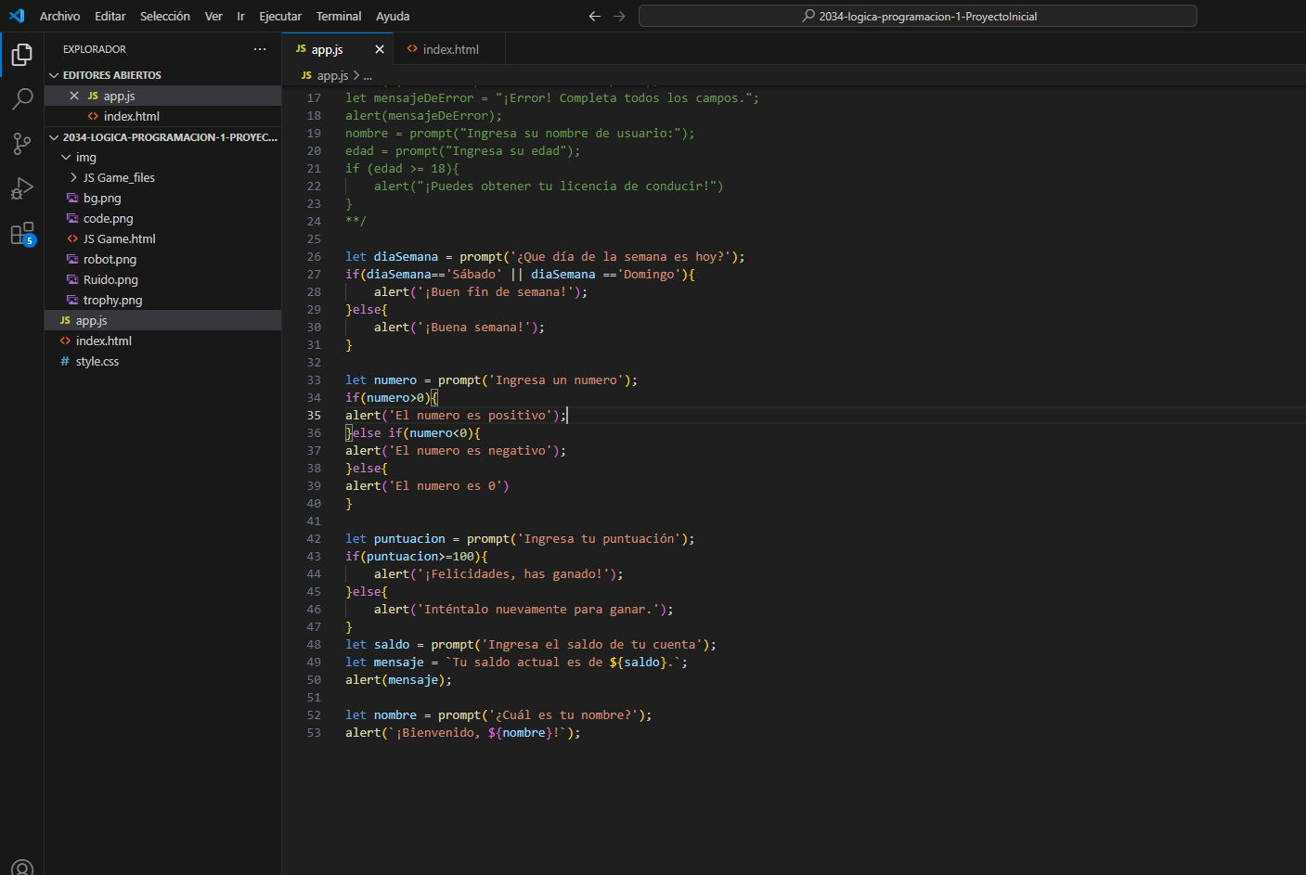
Task: Click the code.png image file icon
Action: coord(72,218)
